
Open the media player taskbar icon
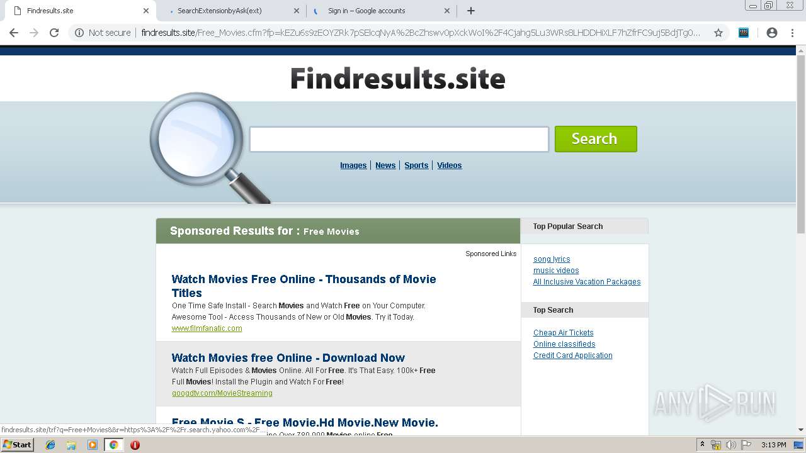coord(93,445)
